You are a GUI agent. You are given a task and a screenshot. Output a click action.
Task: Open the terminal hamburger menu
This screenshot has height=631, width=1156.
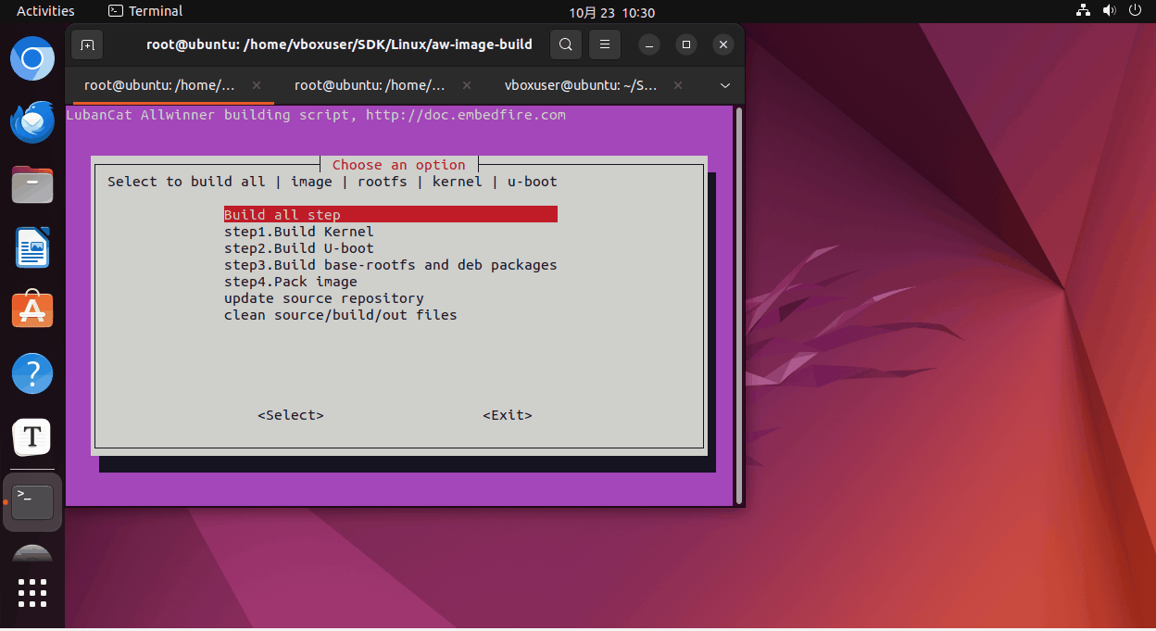click(604, 44)
